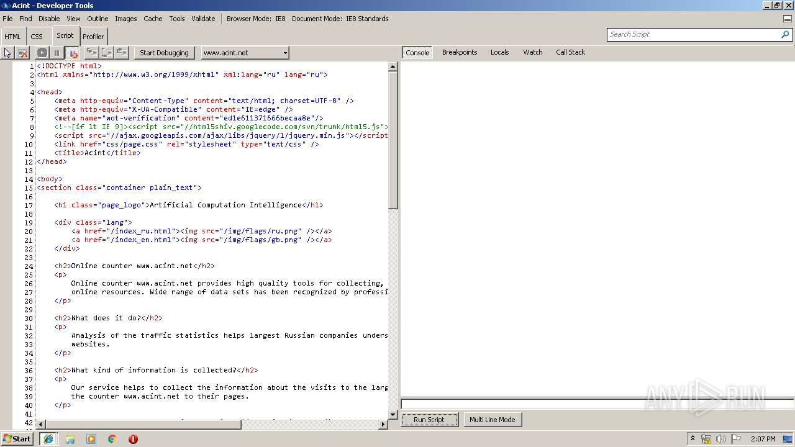Open the Watch pane
The height and width of the screenshot is (447, 795).
point(532,52)
